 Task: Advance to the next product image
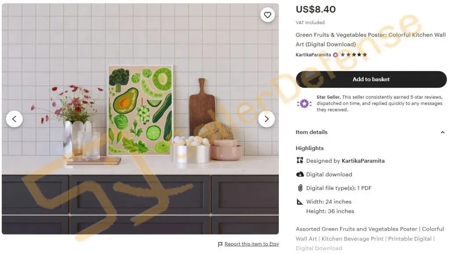266,119
